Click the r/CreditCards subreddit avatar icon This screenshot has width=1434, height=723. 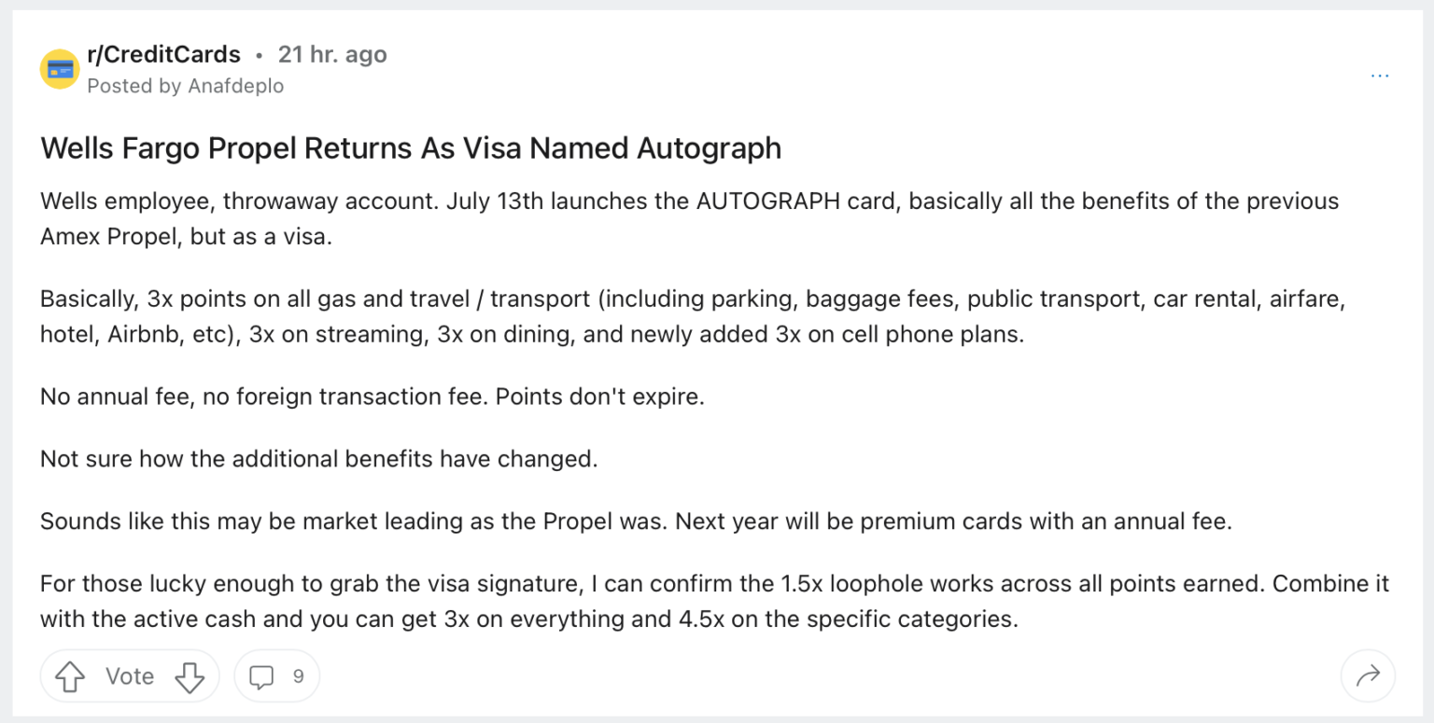tap(60, 70)
